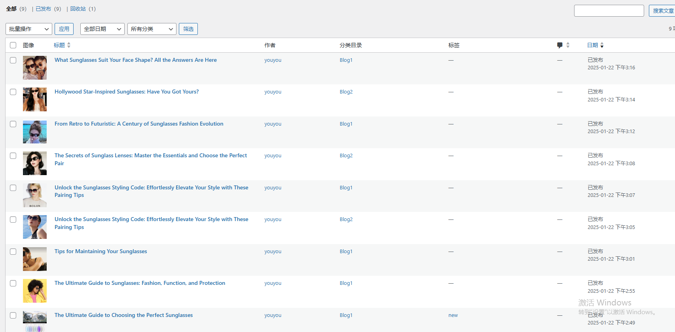The width and height of the screenshot is (675, 332).
Task: Check the box for Hollywood Star-Inspired post
Action: click(x=13, y=92)
